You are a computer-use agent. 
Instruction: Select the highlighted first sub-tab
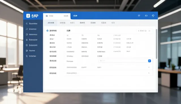[51, 23]
